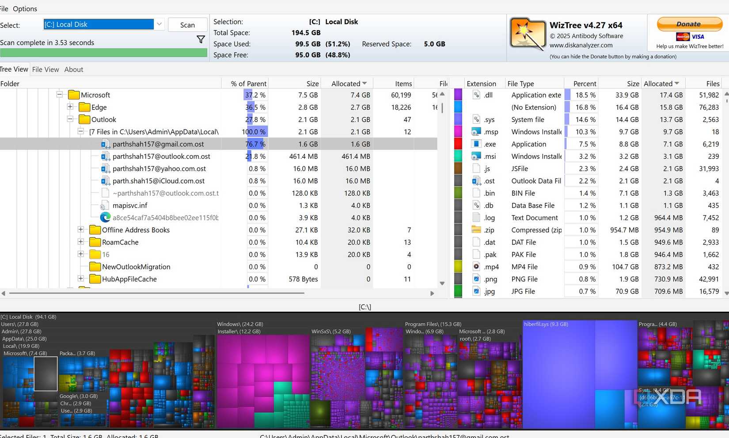729x438 pixels.
Task: Click the .png PNG File icon
Action: pos(476,279)
